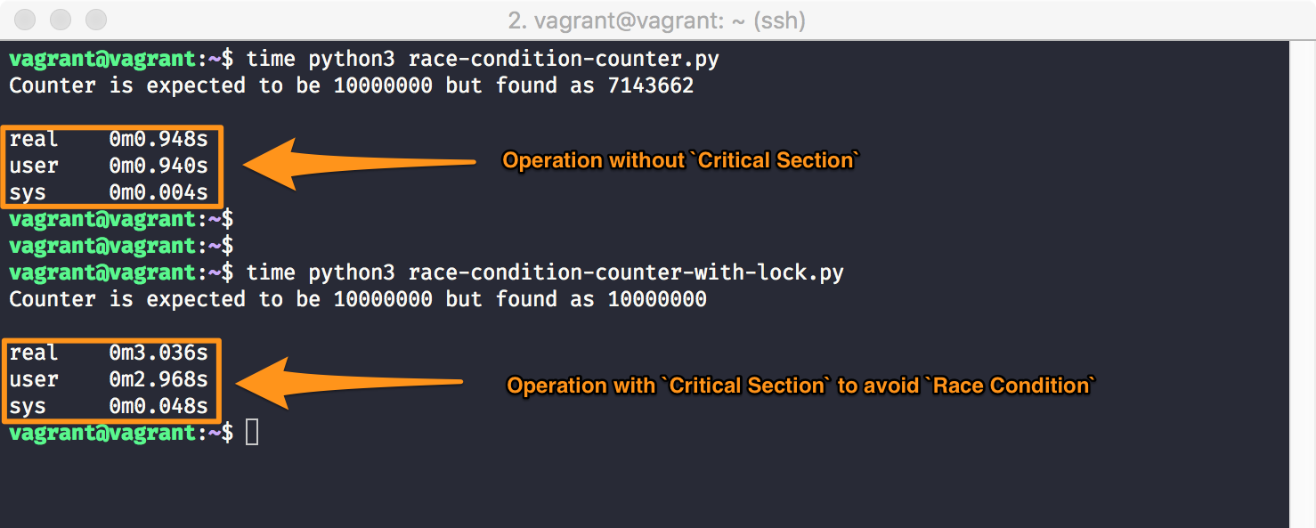This screenshot has width=1316, height=528.
Task: Click the orange box around the first timing results
Action: (x=111, y=166)
